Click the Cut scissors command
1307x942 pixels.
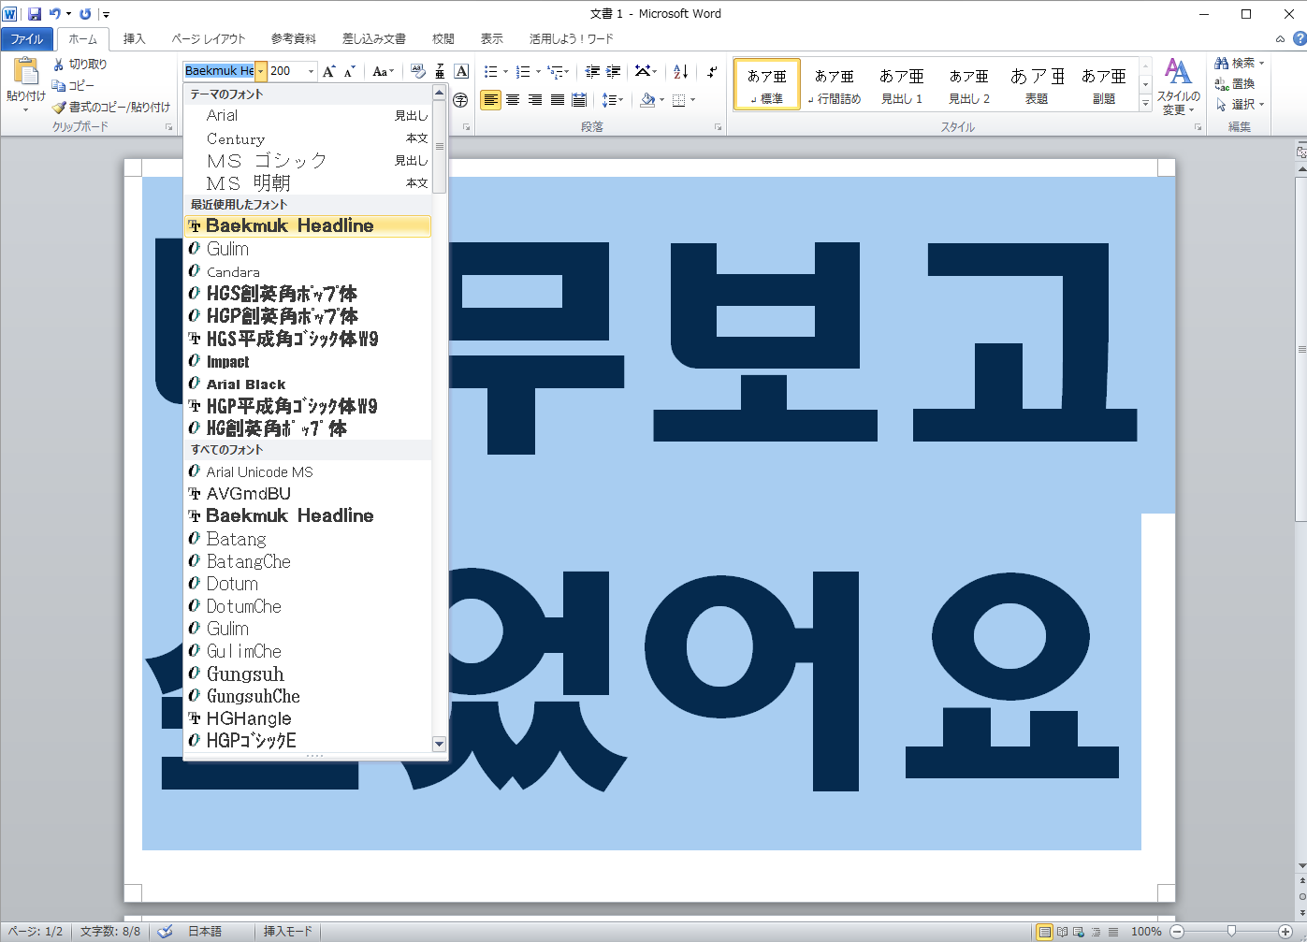(x=80, y=64)
